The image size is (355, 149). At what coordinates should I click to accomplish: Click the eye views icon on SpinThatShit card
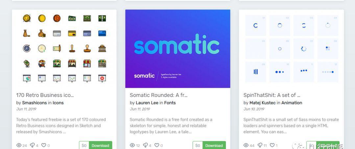(x=246, y=145)
